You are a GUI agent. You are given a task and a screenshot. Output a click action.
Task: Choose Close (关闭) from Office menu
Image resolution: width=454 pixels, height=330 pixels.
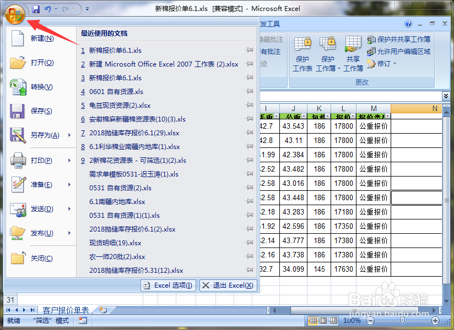coord(41,258)
